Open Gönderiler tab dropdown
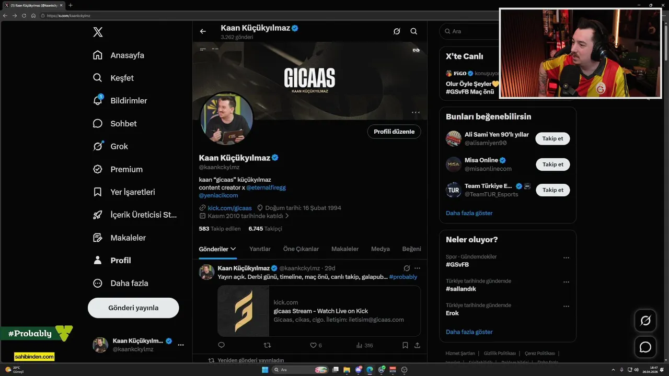The height and width of the screenshot is (376, 669). (x=217, y=249)
